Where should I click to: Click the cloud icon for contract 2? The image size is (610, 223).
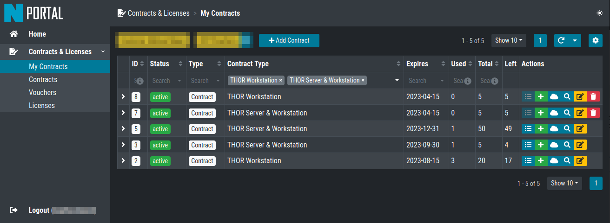[554, 161]
